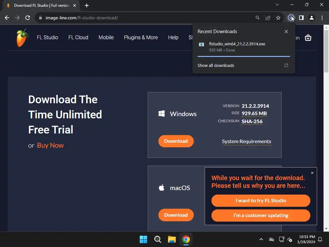
Task: Click the size value 929.65 MB
Action: (x=254, y=114)
